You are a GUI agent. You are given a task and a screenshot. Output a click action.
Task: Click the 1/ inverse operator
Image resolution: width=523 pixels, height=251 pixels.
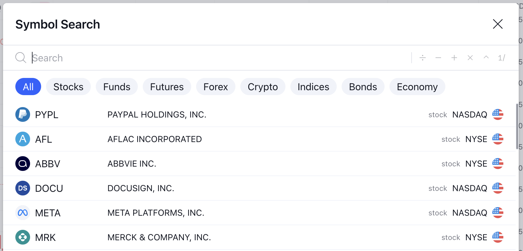(502, 58)
